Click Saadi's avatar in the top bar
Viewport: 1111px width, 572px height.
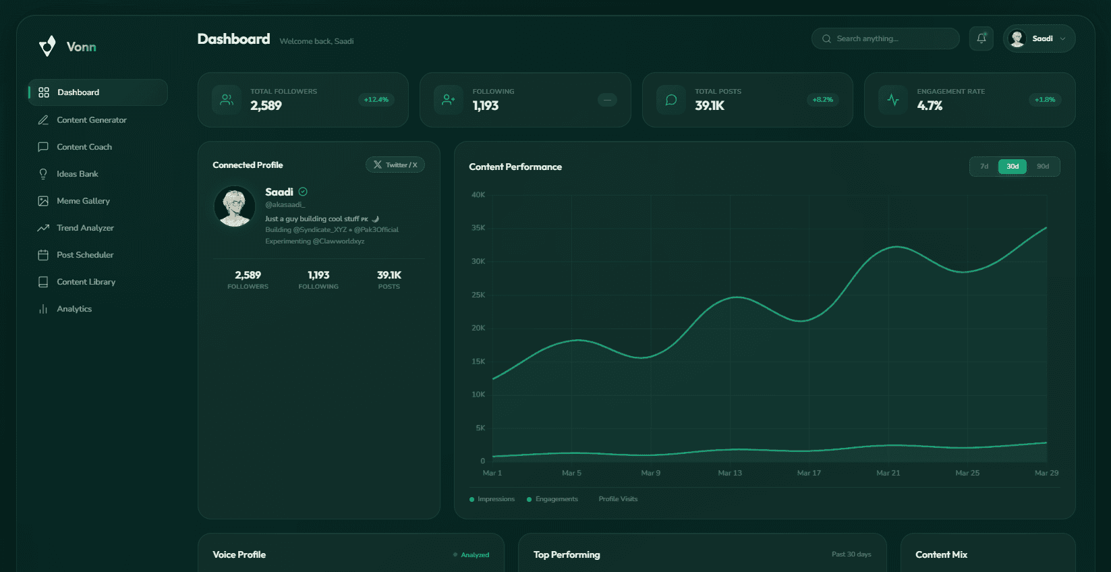tap(1017, 38)
